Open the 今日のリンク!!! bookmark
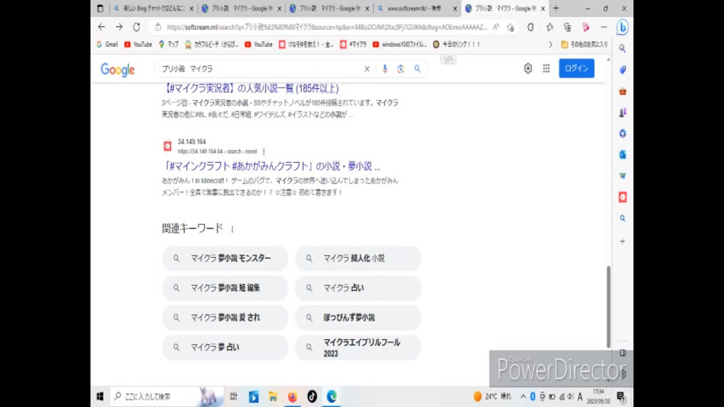This screenshot has height=407, width=724. tap(457, 44)
